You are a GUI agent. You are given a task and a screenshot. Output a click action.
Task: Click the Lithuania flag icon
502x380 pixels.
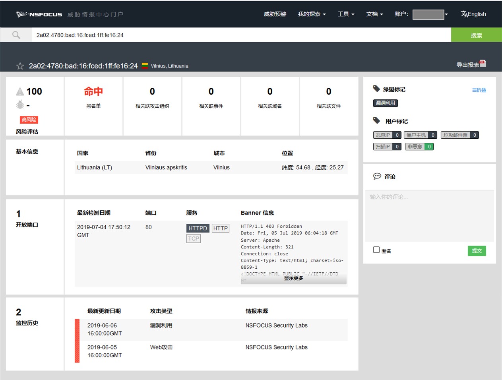click(145, 66)
